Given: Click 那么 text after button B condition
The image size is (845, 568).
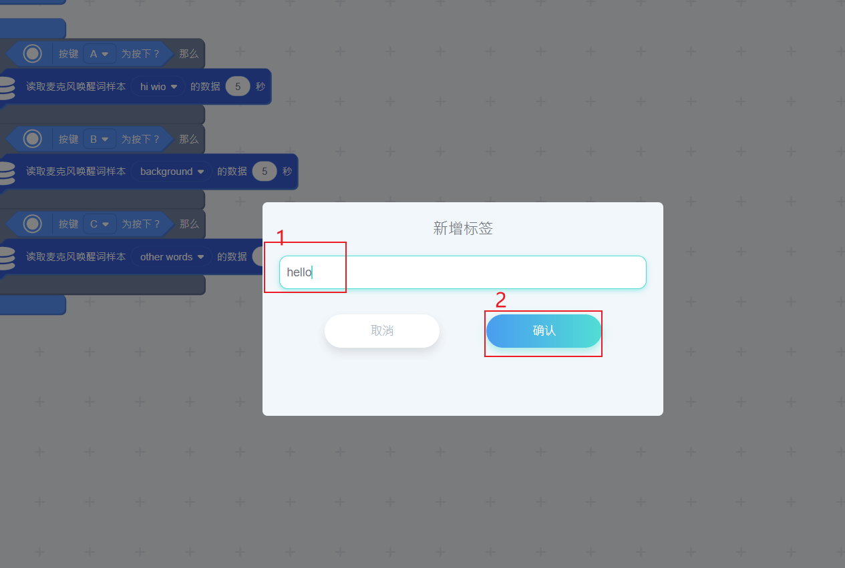Looking at the screenshot, I should click(189, 139).
